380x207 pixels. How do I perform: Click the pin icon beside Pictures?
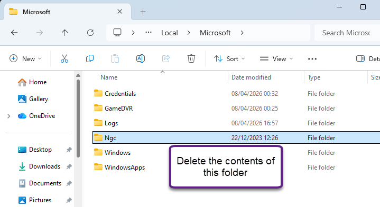[69, 200]
